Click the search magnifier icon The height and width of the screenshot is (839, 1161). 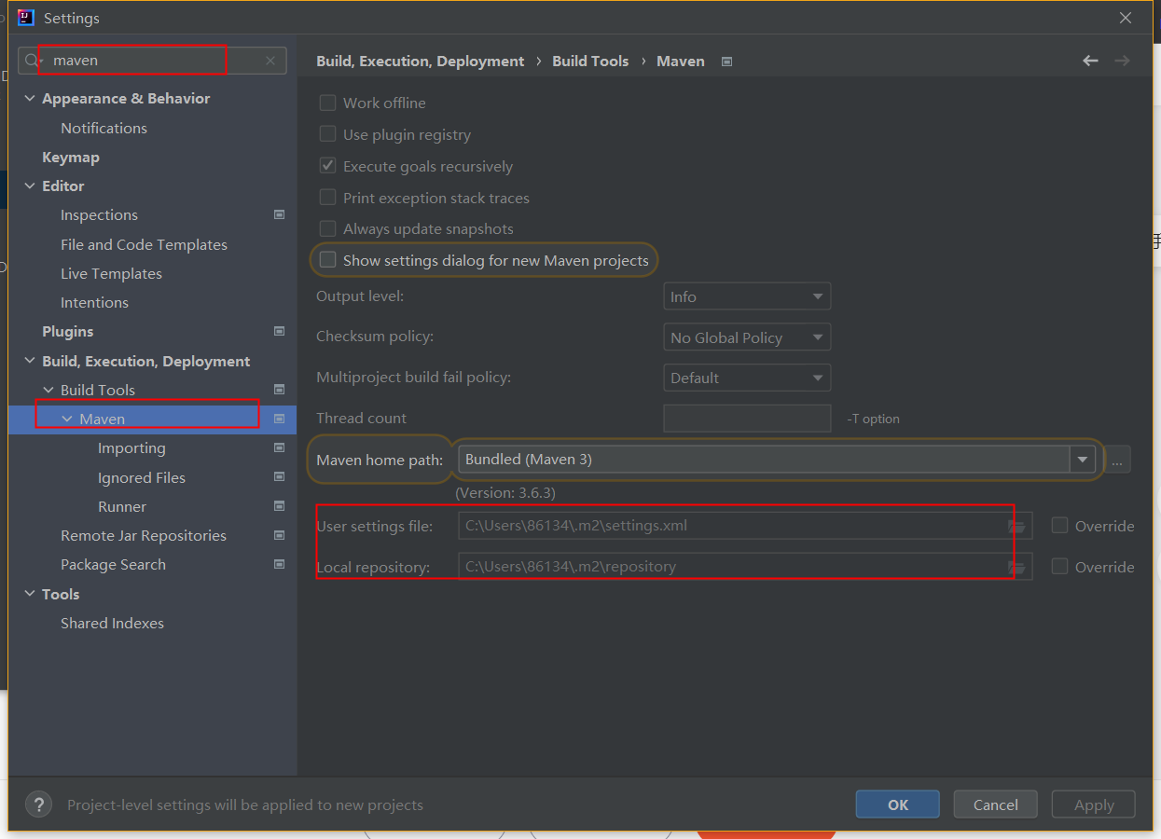tap(32, 61)
